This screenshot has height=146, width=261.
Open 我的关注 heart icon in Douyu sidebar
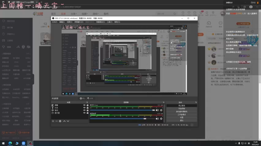4,21
